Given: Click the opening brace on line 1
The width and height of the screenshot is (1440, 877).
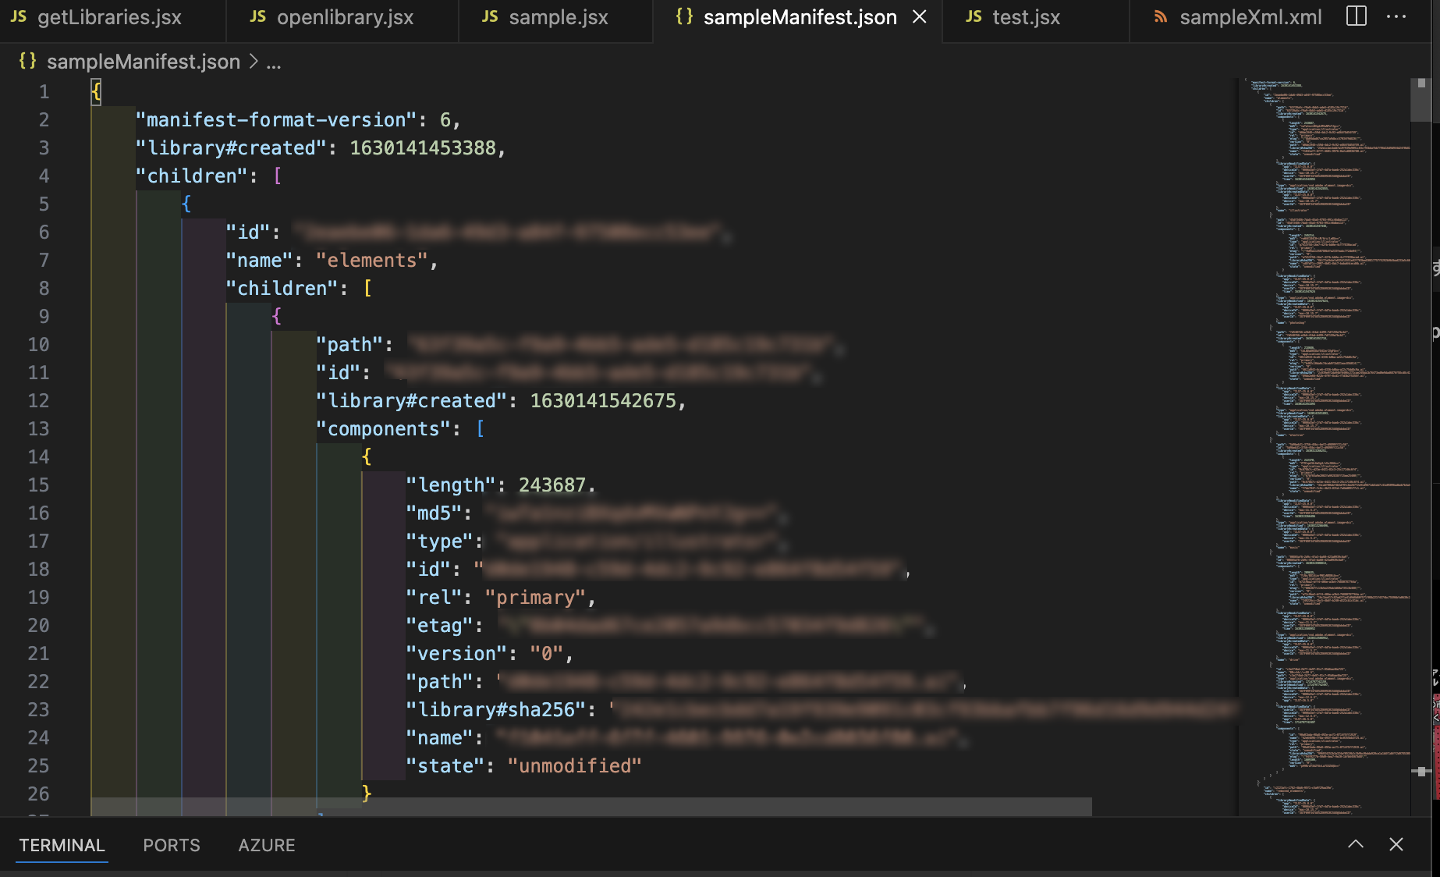Looking at the screenshot, I should (x=96, y=92).
